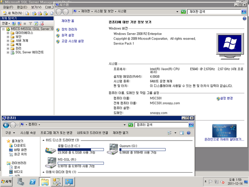The height and width of the screenshot is (187, 249).
Task: Click 다운로드 in the favorites list
Action: [x=20, y=145]
